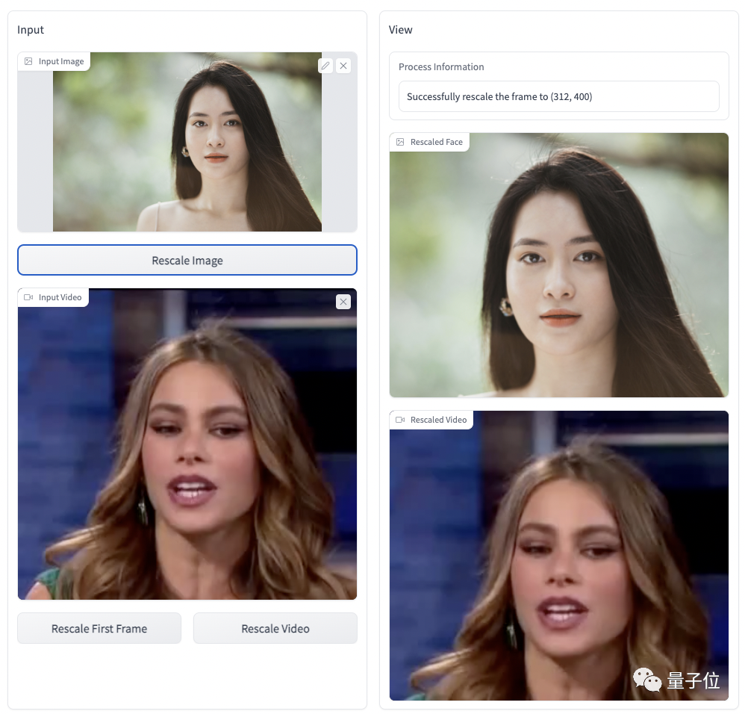The width and height of the screenshot is (745, 714).
Task: Click the 'View' panel heading
Action: [x=401, y=29]
